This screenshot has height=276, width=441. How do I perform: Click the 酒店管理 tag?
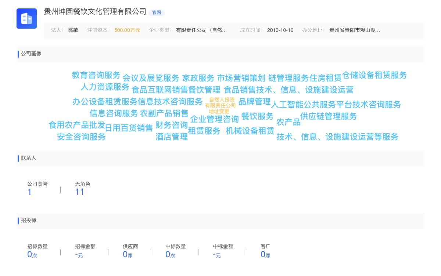[x=172, y=137]
